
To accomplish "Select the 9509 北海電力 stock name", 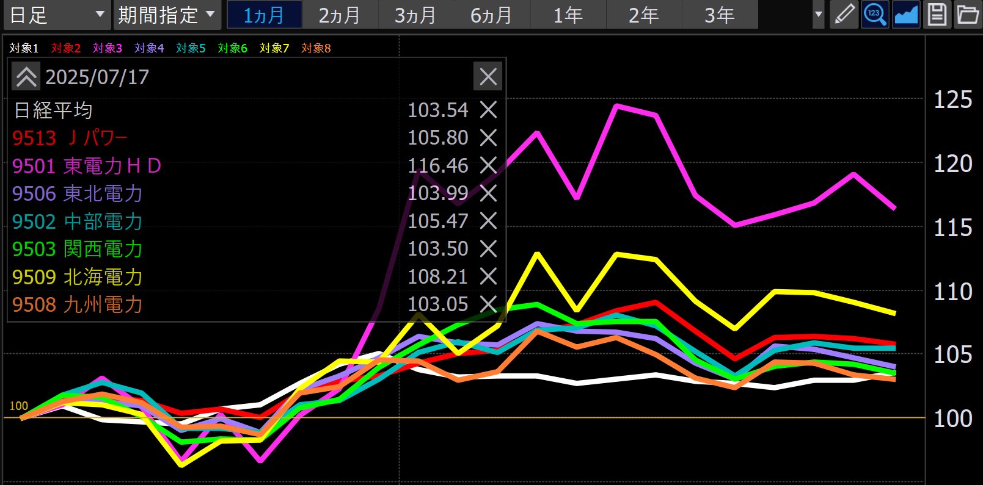I will point(77,277).
